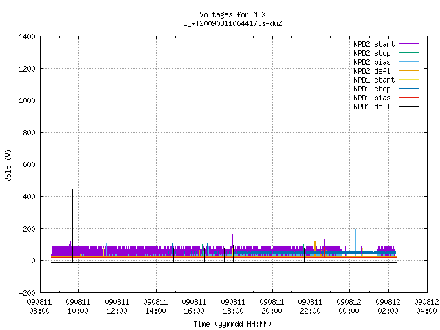Click the '090812 02:00' x-axis tick label
This screenshot has width=440, height=330.
click(388, 307)
